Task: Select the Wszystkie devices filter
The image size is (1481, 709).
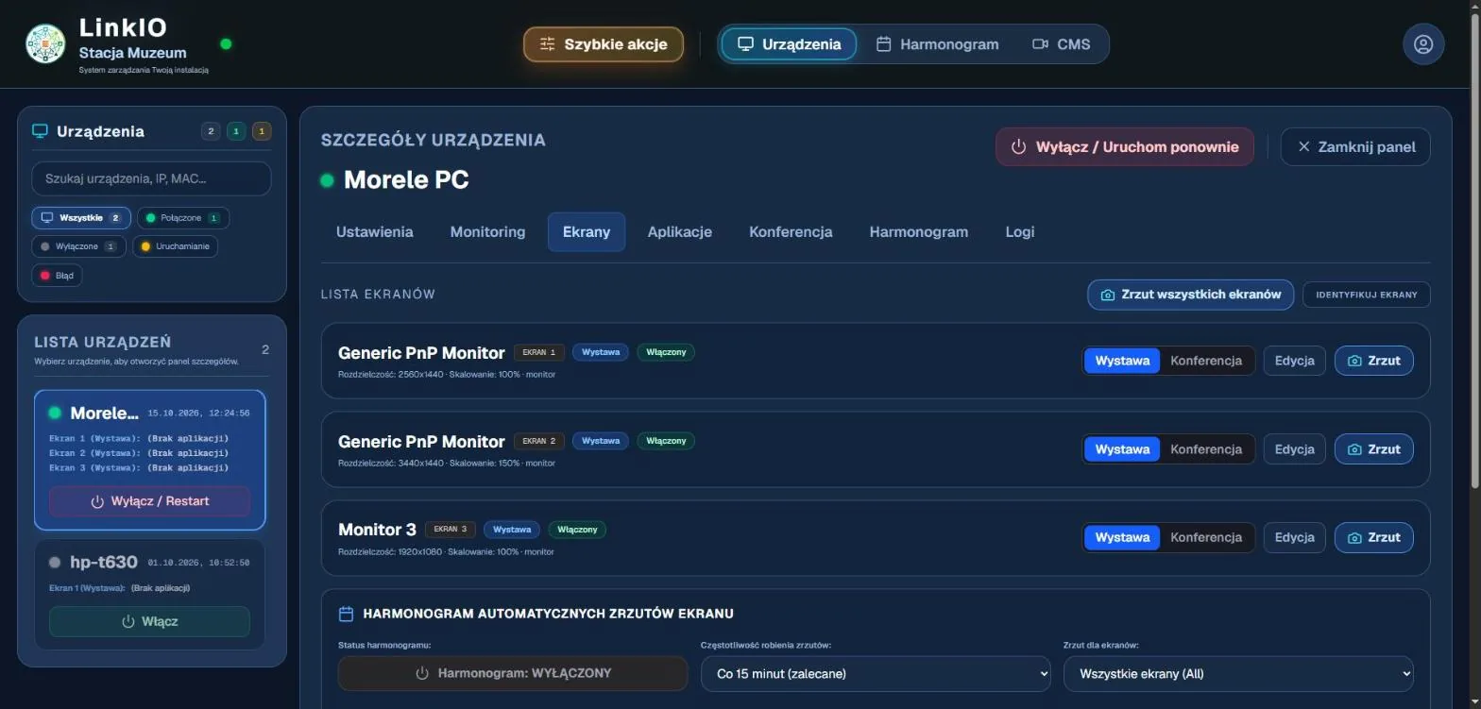Action: pyautogui.click(x=81, y=218)
